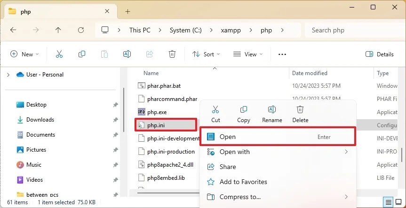406x208 pixels.
Task: Select the php.ini-production file
Action: (171, 152)
